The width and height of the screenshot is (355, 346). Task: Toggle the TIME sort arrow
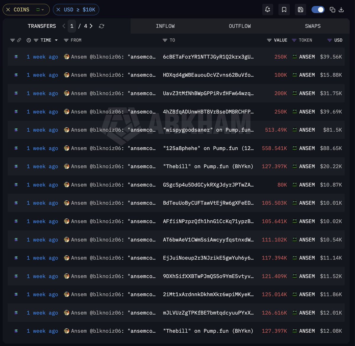pyautogui.click(x=56, y=40)
